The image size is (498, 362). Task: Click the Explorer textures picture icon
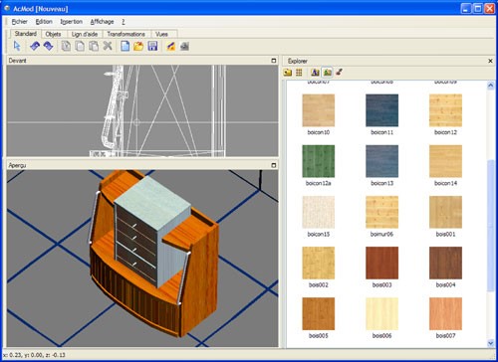(327, 73)
